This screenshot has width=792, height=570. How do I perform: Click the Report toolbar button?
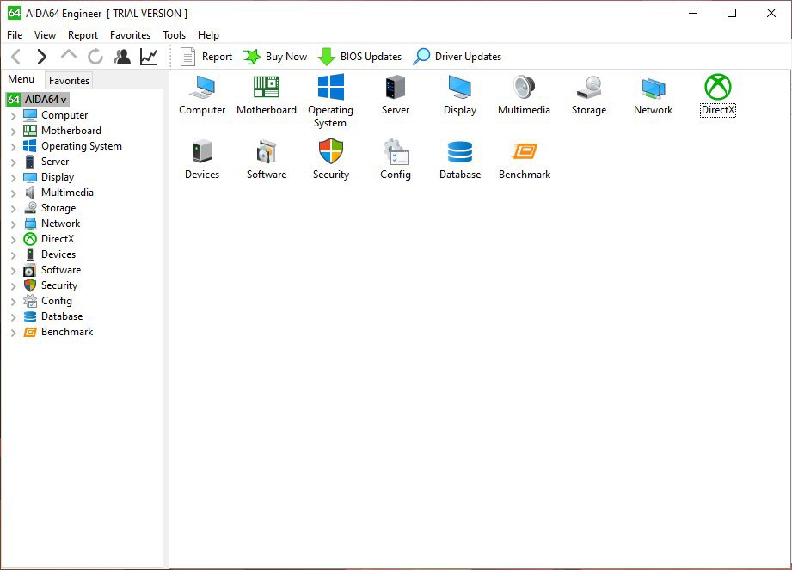coord(206,57)
